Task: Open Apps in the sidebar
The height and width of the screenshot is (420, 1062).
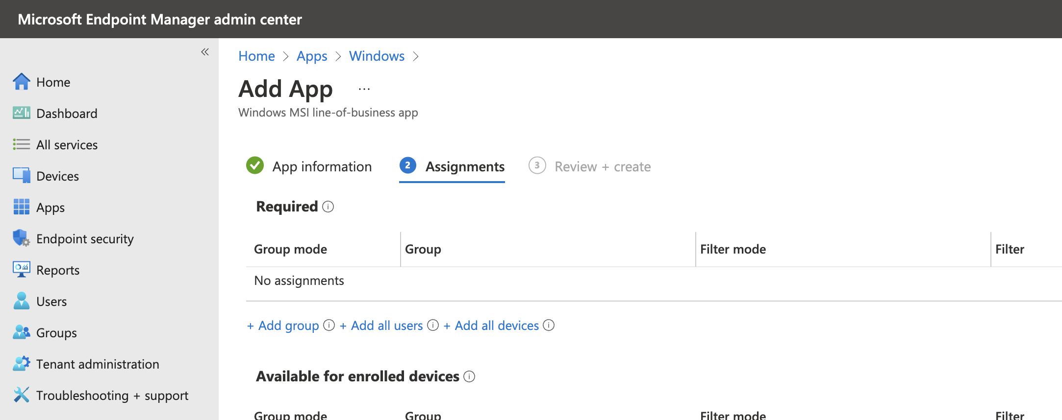Action: tap(51, 208)
